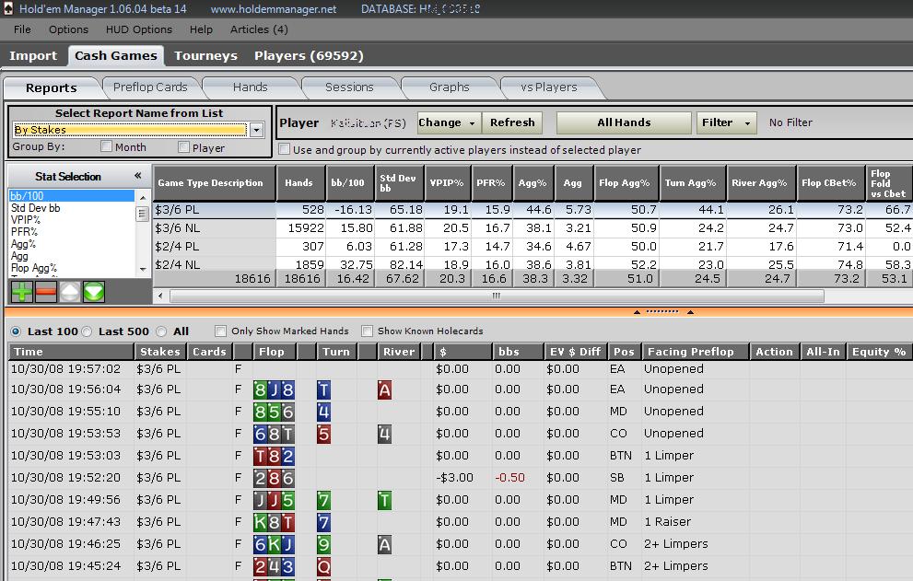Click the report table scroll-left arrow
The width and height of the screenshot is (913, 581).
tap(161, 296)
